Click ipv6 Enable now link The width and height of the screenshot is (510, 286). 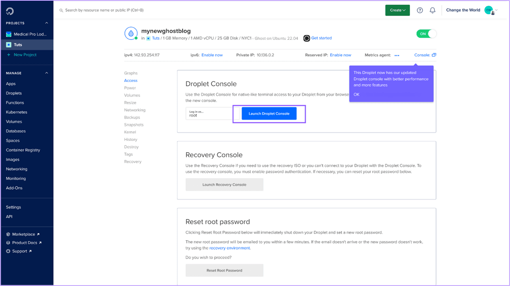coord(212,55)
